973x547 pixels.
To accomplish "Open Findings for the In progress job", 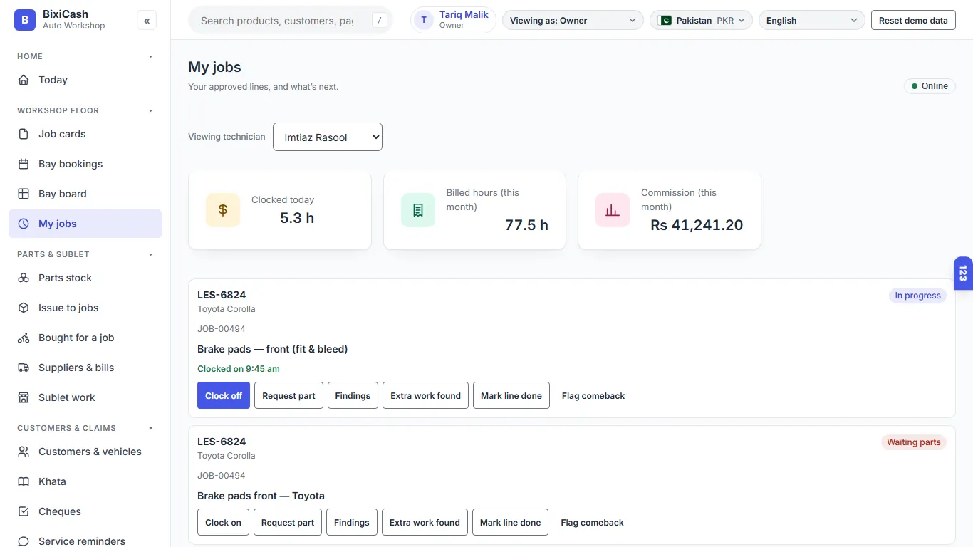I will 353,395.
